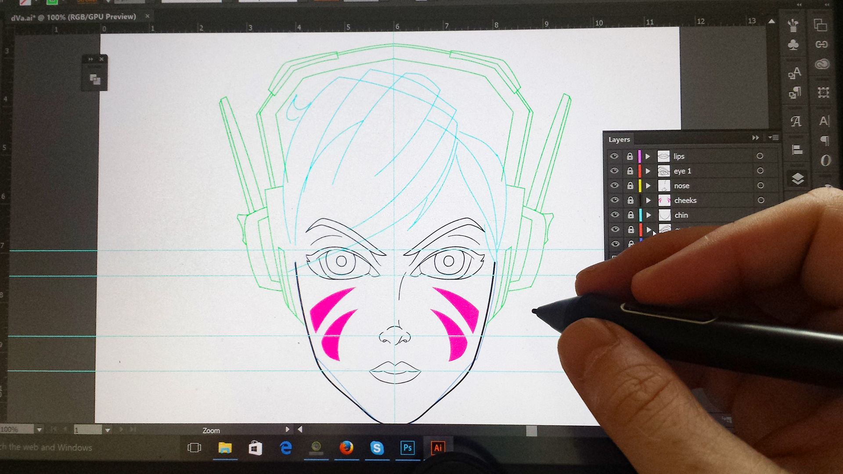This screenshot has height=474, width=843.
Task: Click the Layers panel dock icon
Action: point(798,178)
